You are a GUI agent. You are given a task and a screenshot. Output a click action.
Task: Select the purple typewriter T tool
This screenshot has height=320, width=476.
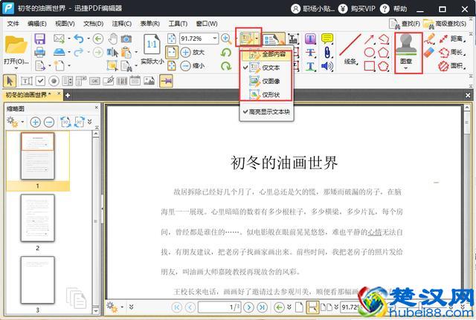(310, 39)
